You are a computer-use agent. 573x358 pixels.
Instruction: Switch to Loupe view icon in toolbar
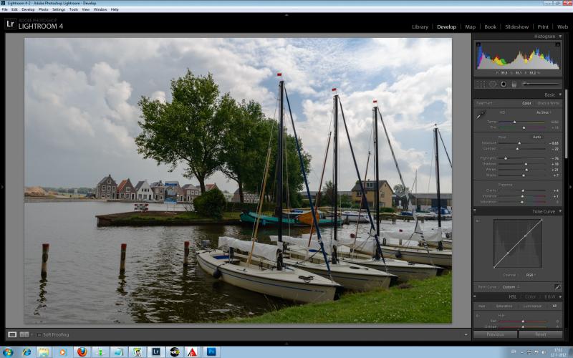tap(12, 334)
